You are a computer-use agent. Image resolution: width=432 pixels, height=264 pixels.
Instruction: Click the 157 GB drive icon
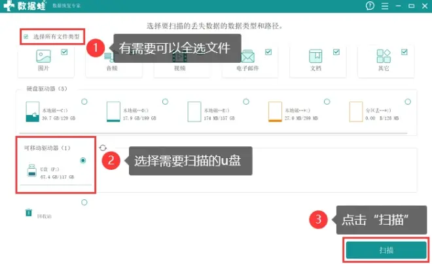pyautogui.click(x=194, y=112)
